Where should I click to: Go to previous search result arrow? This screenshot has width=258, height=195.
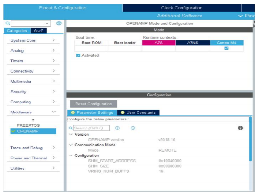117,128
